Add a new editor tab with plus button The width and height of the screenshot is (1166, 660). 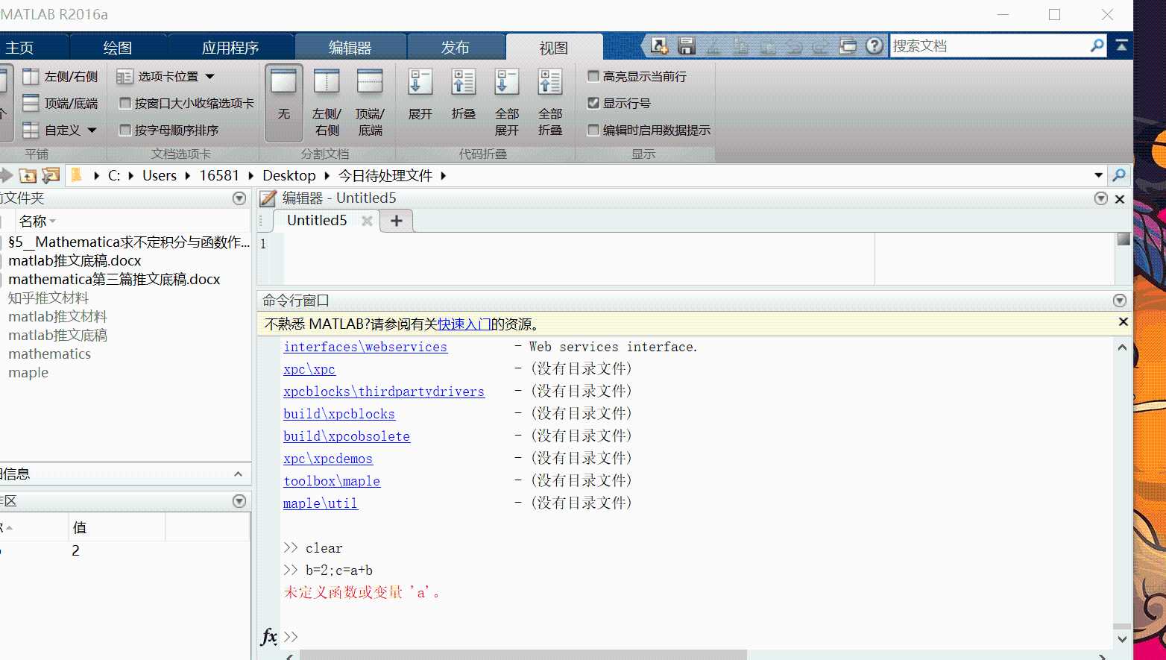(397, 221)
